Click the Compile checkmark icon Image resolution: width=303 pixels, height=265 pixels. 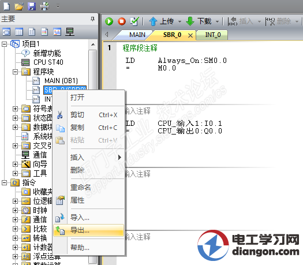[x=134, y=21]
